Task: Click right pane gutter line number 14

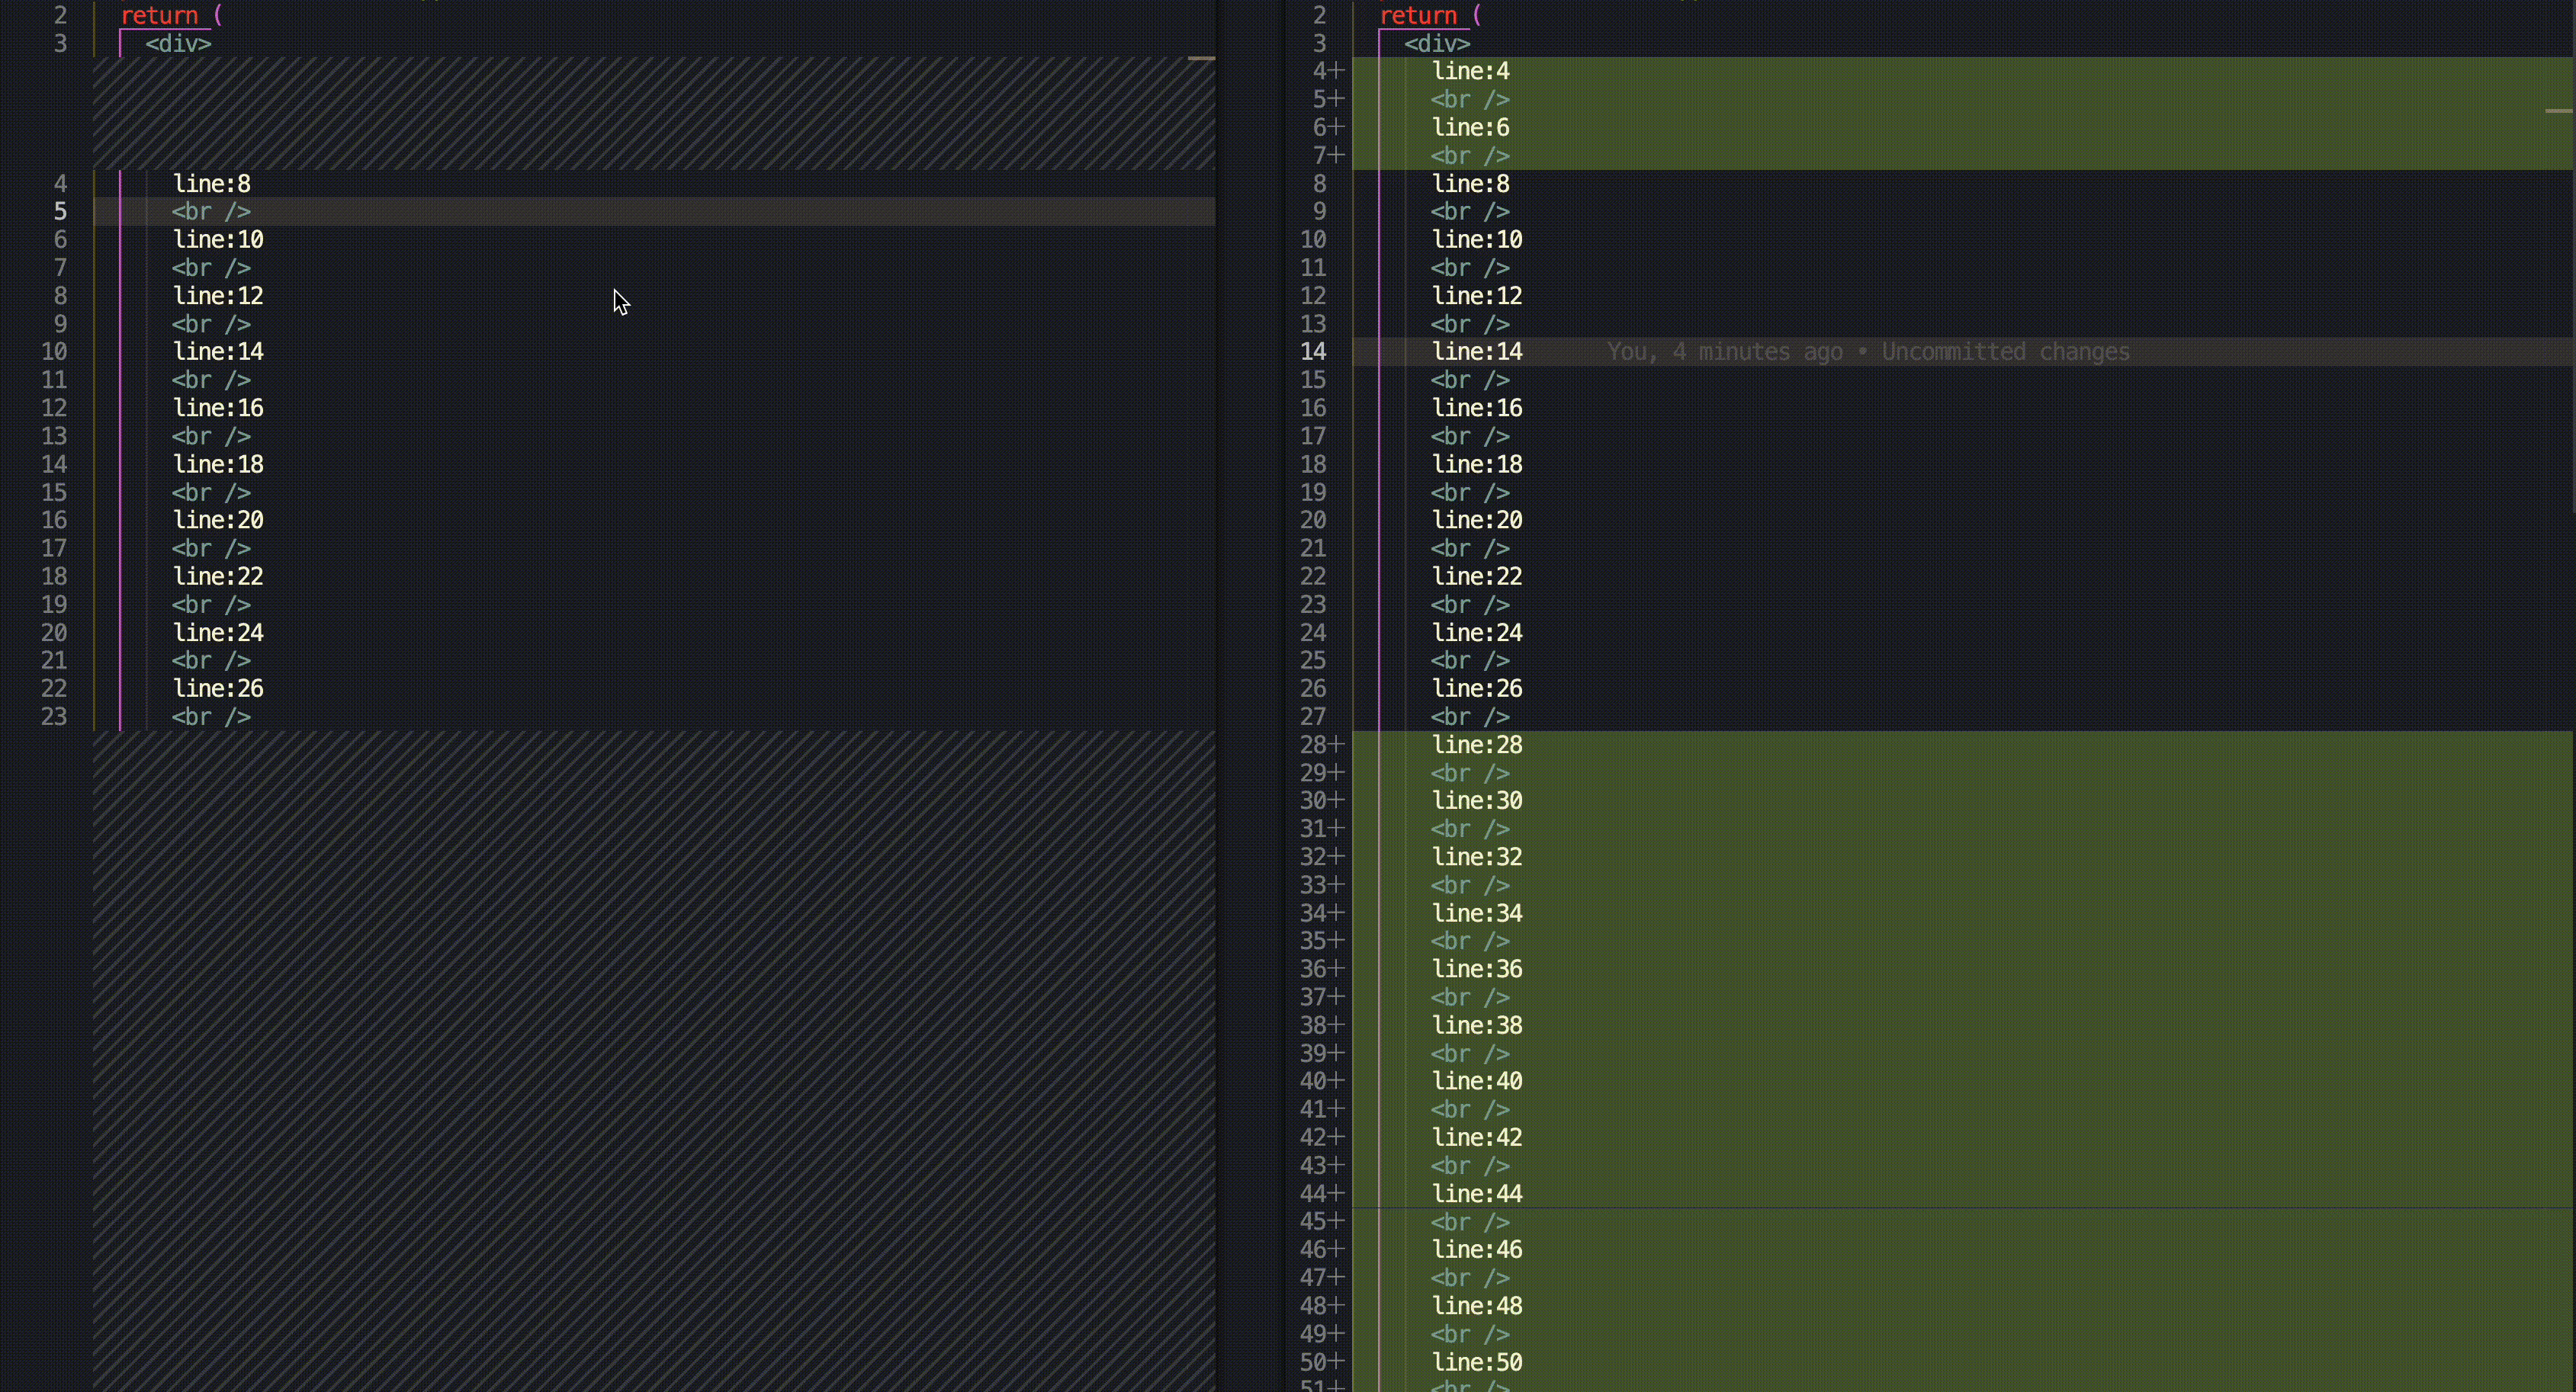Action: pyautogui.click(x=1313, y=352)
